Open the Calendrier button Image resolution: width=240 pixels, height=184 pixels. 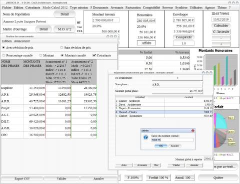point(221,25)
